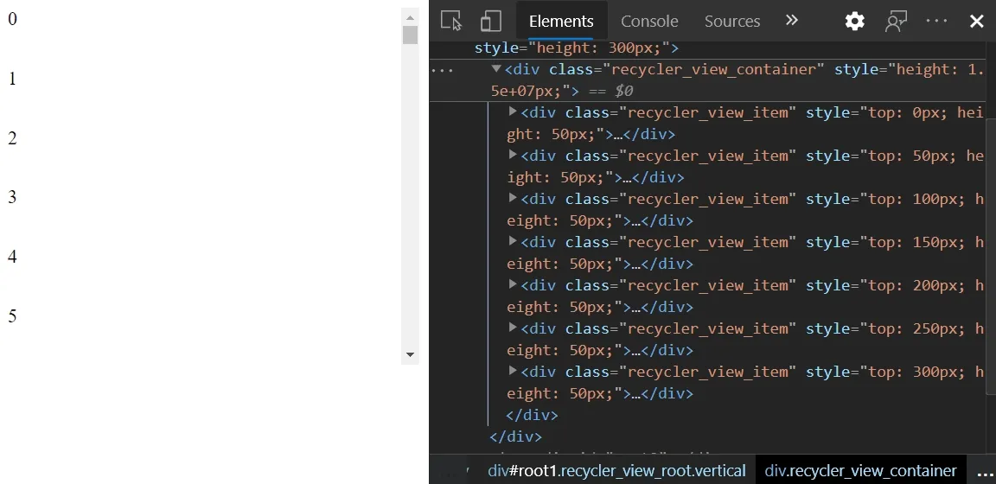Activate the inspect element picker tool
The height and width of the screenshot is (484, 996).
point(450,21)
